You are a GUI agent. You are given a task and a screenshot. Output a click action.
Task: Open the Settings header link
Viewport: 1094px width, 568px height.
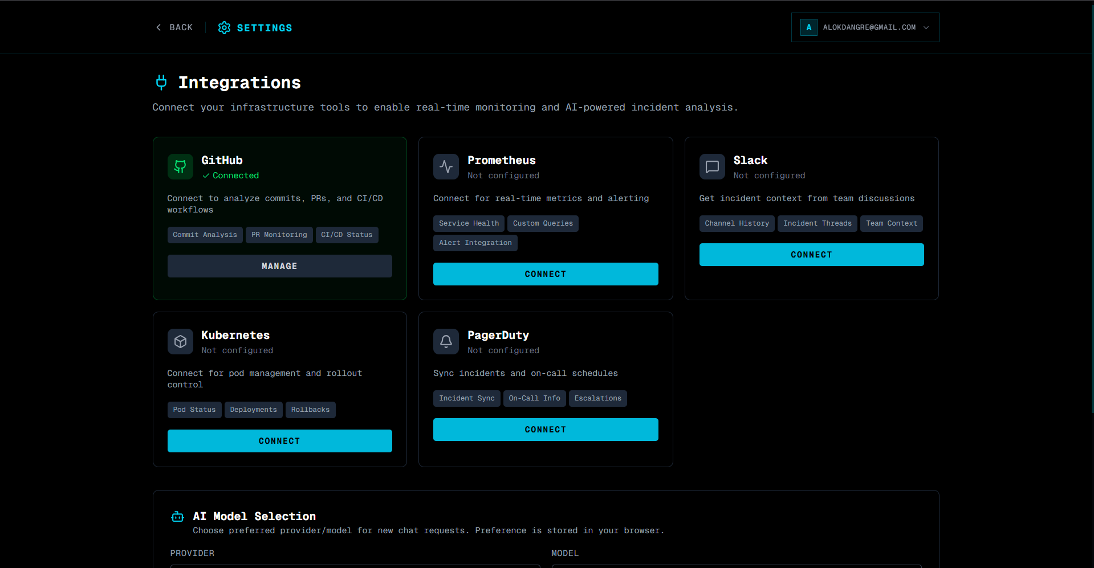click(255, 28)
